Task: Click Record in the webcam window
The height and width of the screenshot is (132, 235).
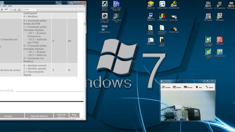Action: tap(188, 87)
